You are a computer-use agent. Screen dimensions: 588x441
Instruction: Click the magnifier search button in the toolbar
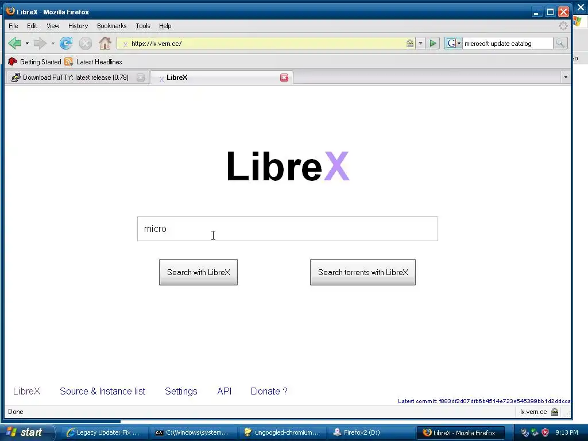(x=560, y=44)
